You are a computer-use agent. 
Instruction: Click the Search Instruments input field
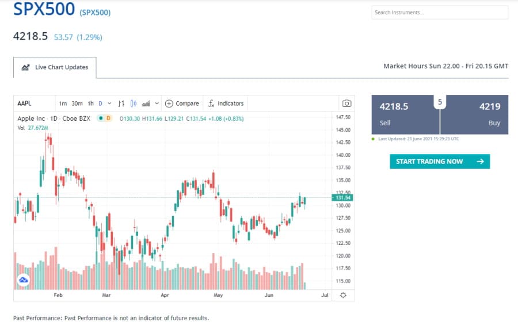(x=440, y=13)
